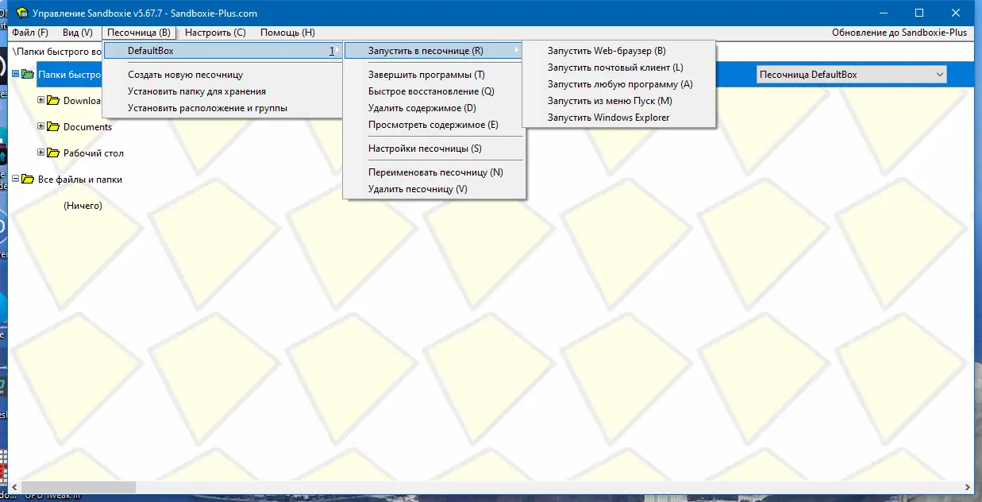Click the Documents folder icon

tap(53, 127)
